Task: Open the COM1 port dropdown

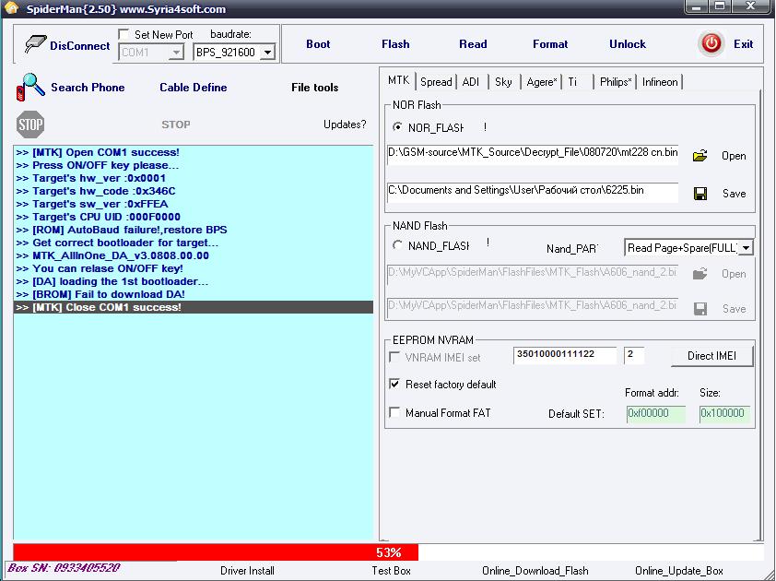Action: 175,53
